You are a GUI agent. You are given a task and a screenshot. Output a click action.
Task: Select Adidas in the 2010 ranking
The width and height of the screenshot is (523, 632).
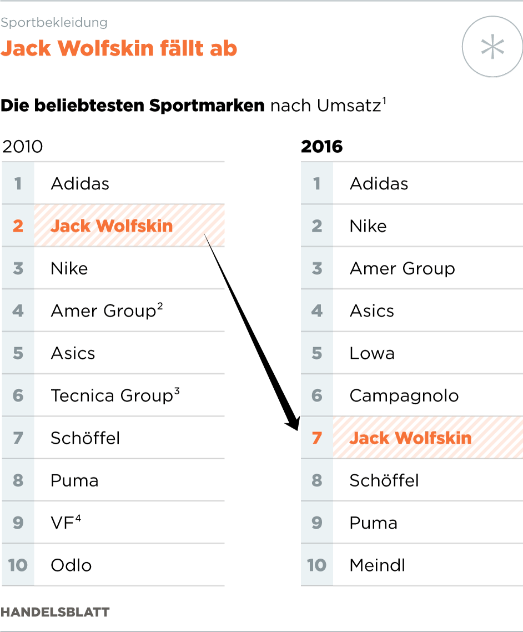[80, 184]
